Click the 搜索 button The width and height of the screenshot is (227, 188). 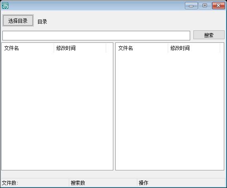click(209, 35)
